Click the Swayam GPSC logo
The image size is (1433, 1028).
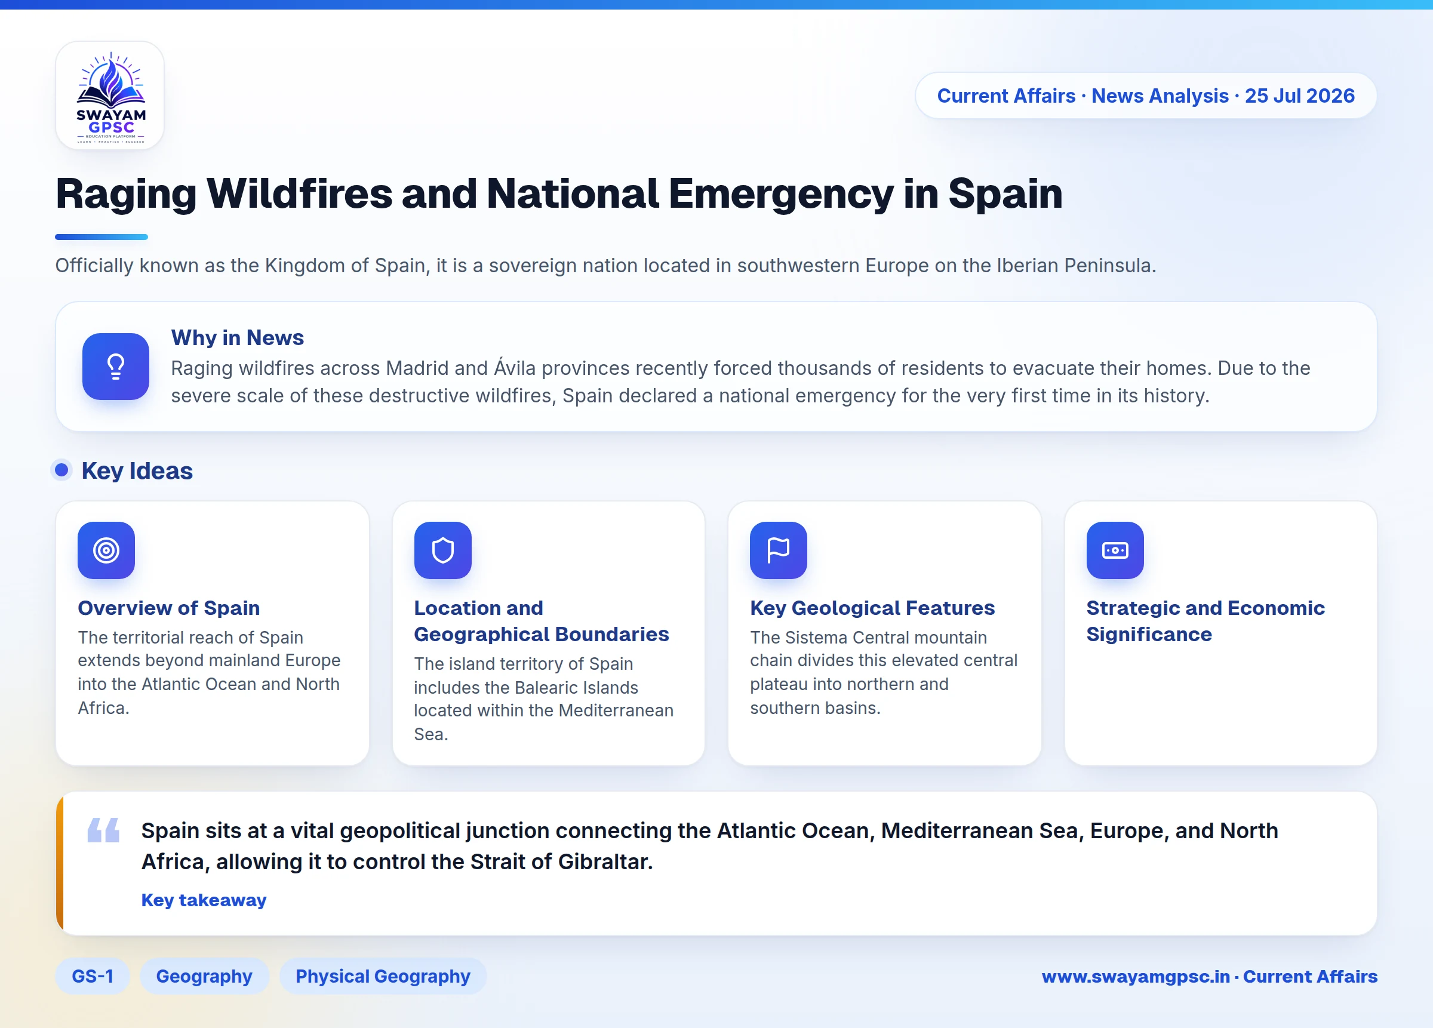[110, 96]
